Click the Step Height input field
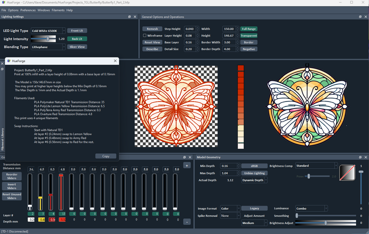 [x=190, y=29]
